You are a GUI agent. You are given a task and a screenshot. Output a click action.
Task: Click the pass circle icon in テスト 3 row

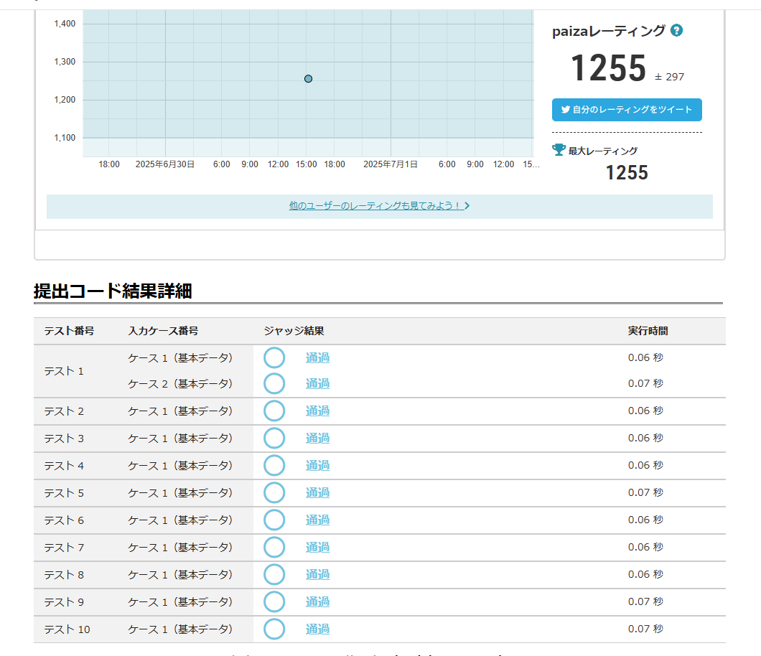coord(274,438)
